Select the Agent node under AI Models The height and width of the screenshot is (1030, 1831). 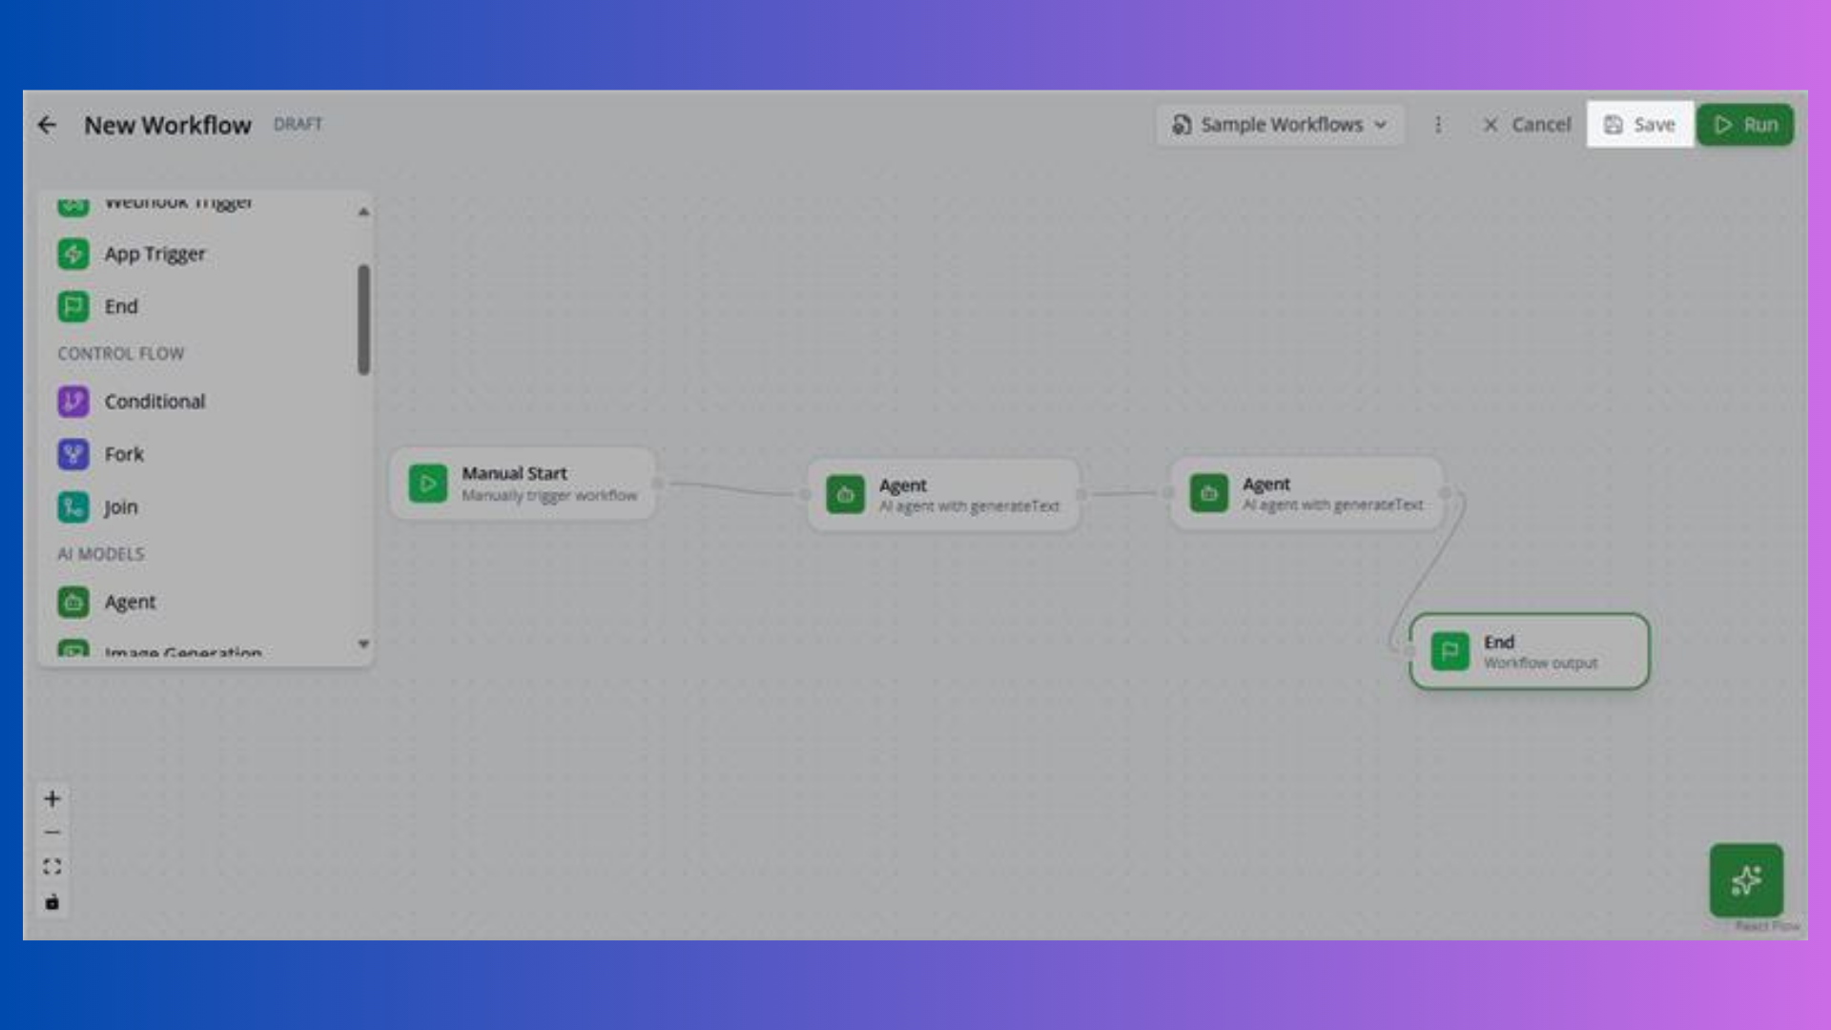(131, 602)
